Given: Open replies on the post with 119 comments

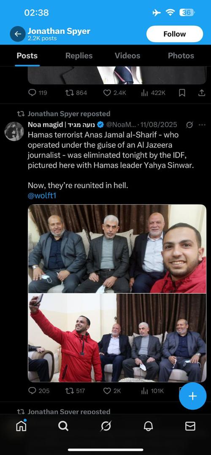Looking at the screenshot, I should (x=38, y=93).
